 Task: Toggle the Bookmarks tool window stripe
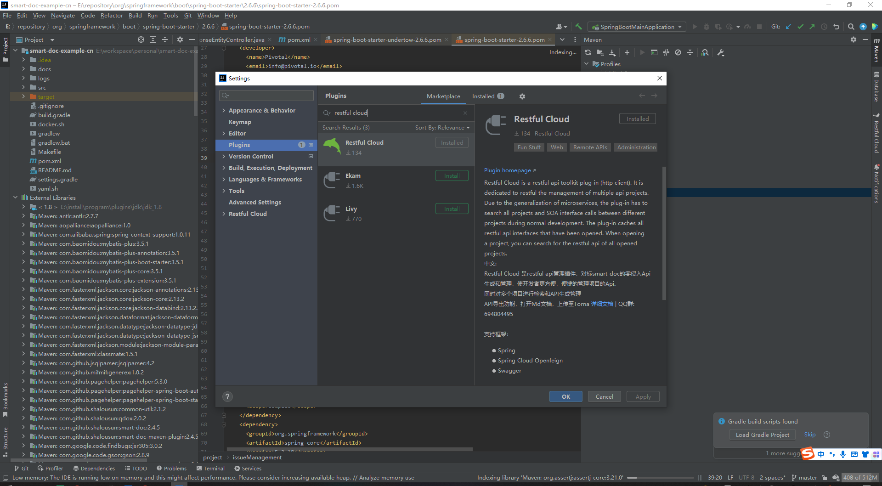(x=5, y=400)
